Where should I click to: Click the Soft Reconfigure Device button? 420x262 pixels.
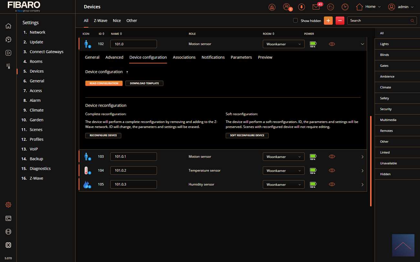[247, 135]
